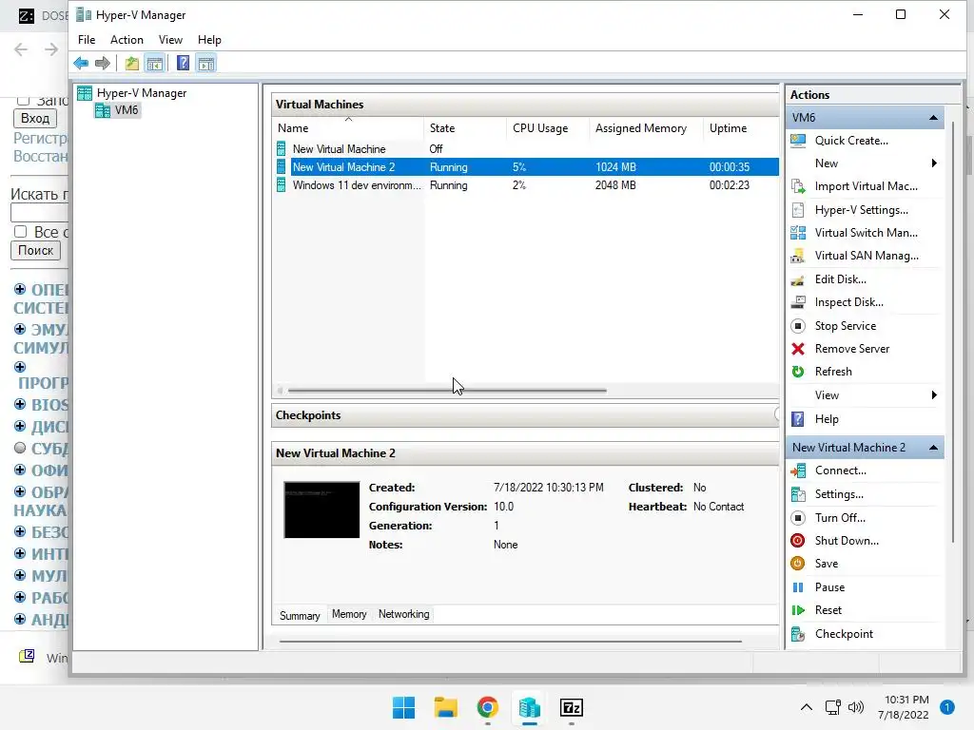Sort by Name column header
The width and height of the screenshot is (974, 730).
(348, 128)
